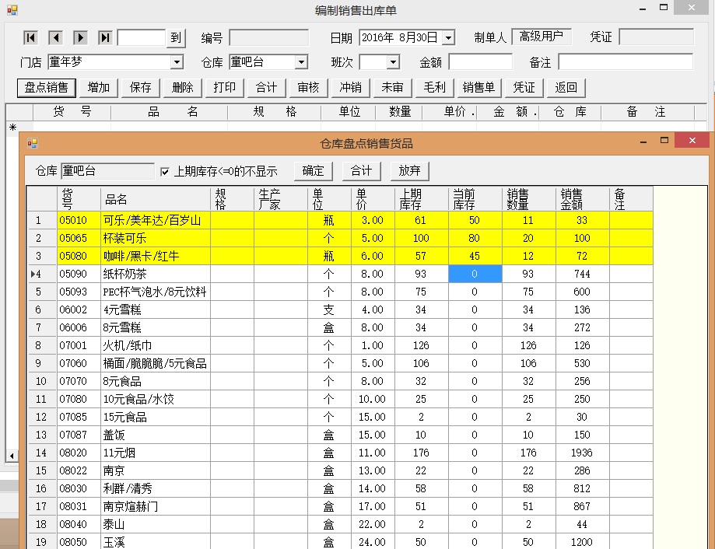Click highlighted 当前库存 cell for 纸杯奶茶
715x549 pixels.
475,274
